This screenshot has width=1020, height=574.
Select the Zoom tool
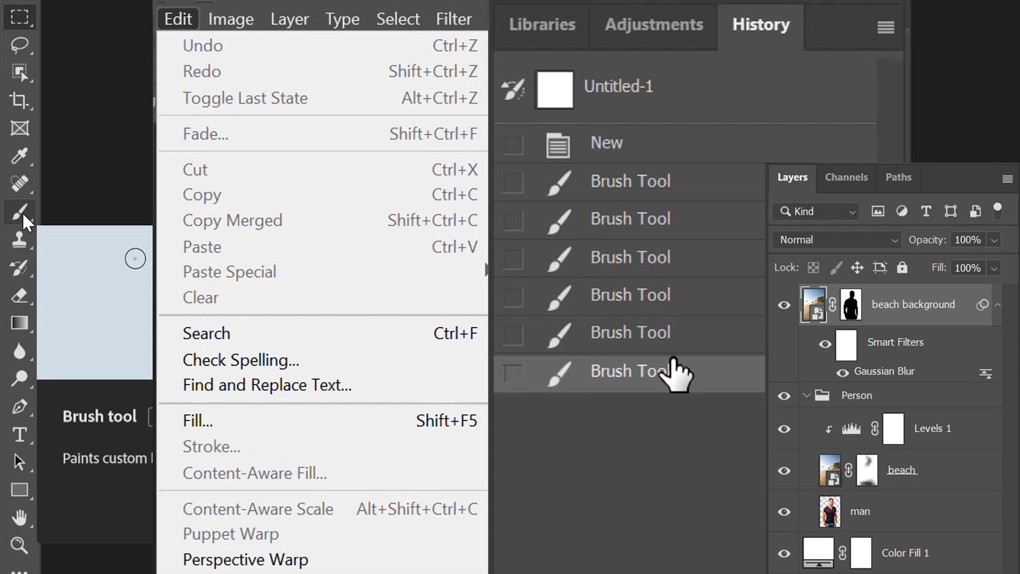click(x=20, y=546)
